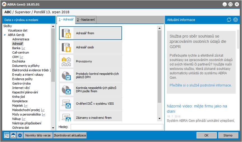
Task: Select Internet věcí tree item
Action: pyautogui.click(x=21, y=88)
